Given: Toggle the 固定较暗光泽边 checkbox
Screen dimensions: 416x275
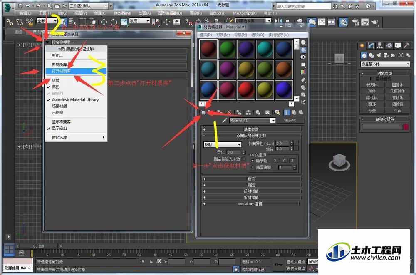Looking at the screenshot, I should (243, 159).
